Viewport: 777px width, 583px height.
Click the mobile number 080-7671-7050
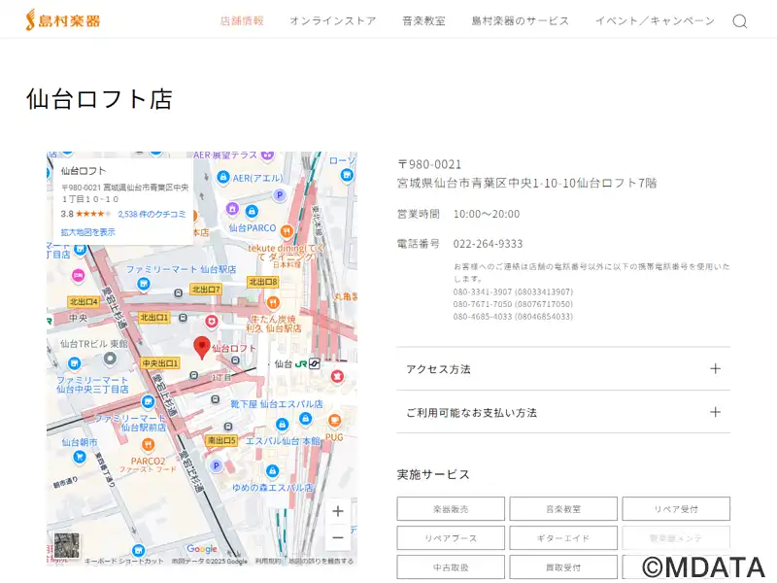click(x=513, y=304)
